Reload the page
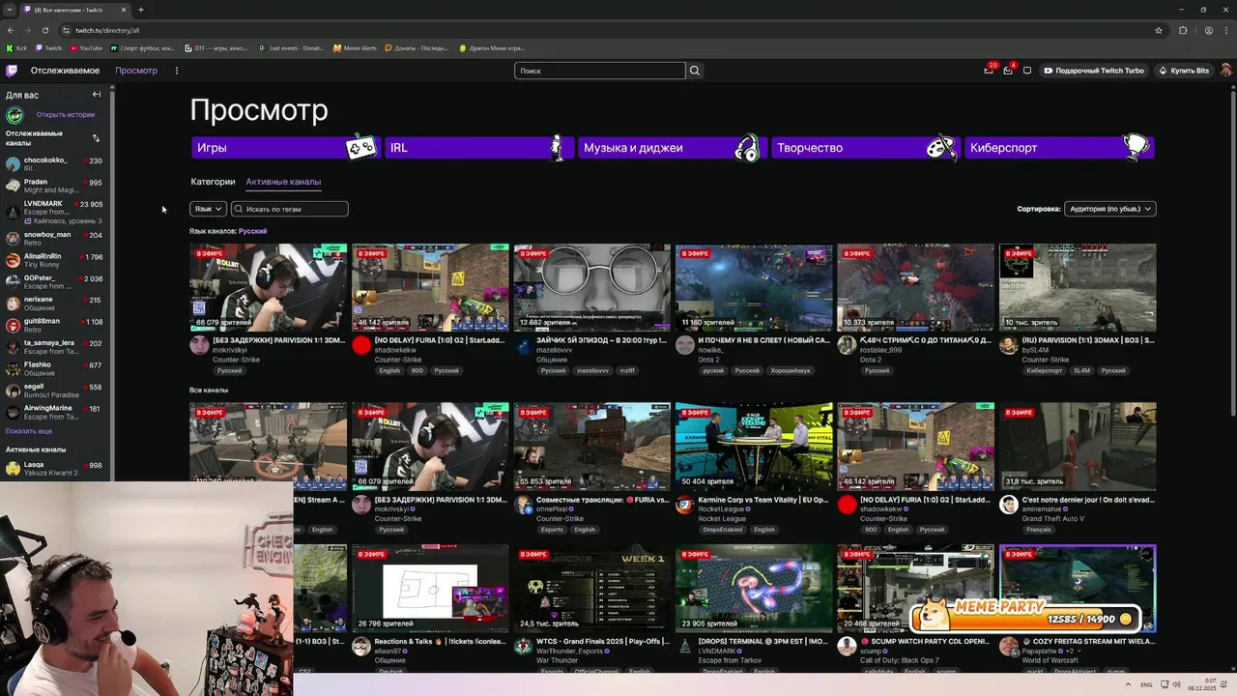Image resolution: width=1237 pixels, height=696 pixels. click(45, 30)
